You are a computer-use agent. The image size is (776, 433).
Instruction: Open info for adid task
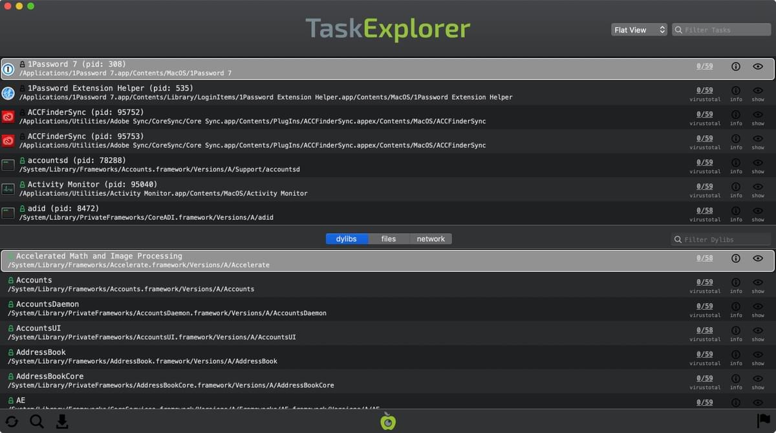click(x=736, y=211)
